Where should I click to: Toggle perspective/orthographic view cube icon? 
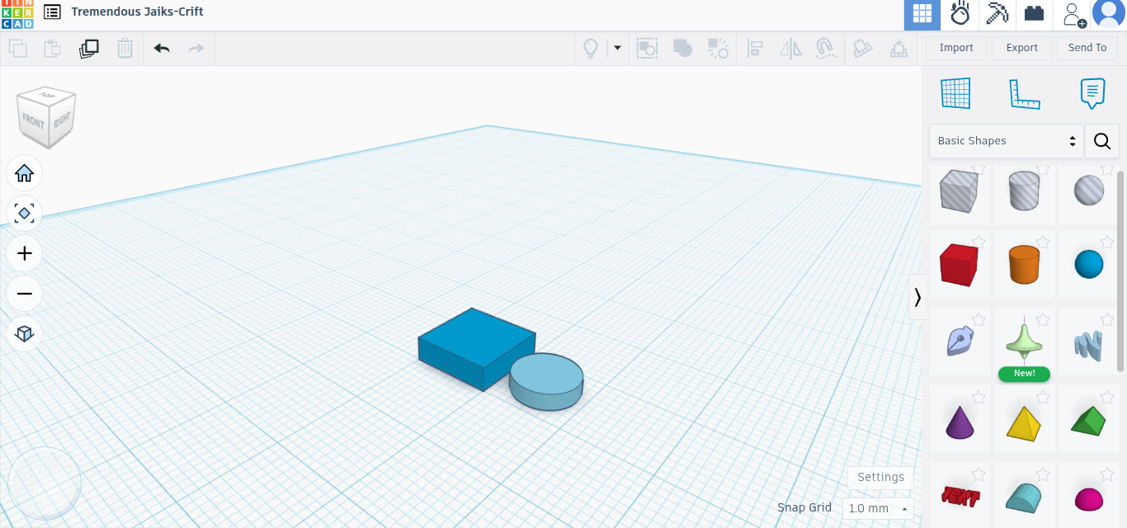coord(25,334)
